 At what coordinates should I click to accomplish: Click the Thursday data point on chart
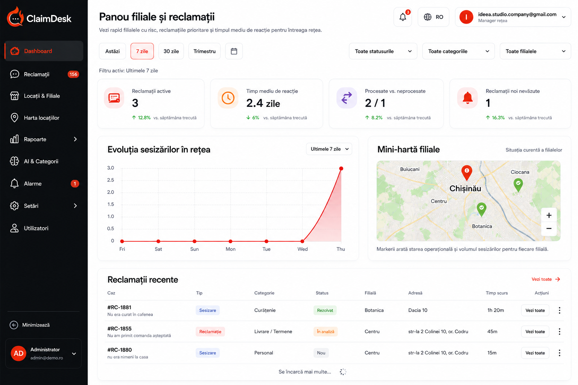click(341, 168)
